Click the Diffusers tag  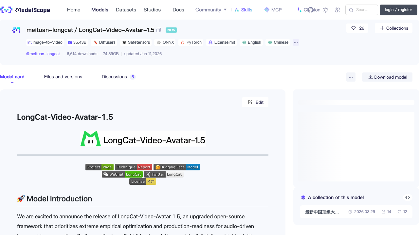104,42
